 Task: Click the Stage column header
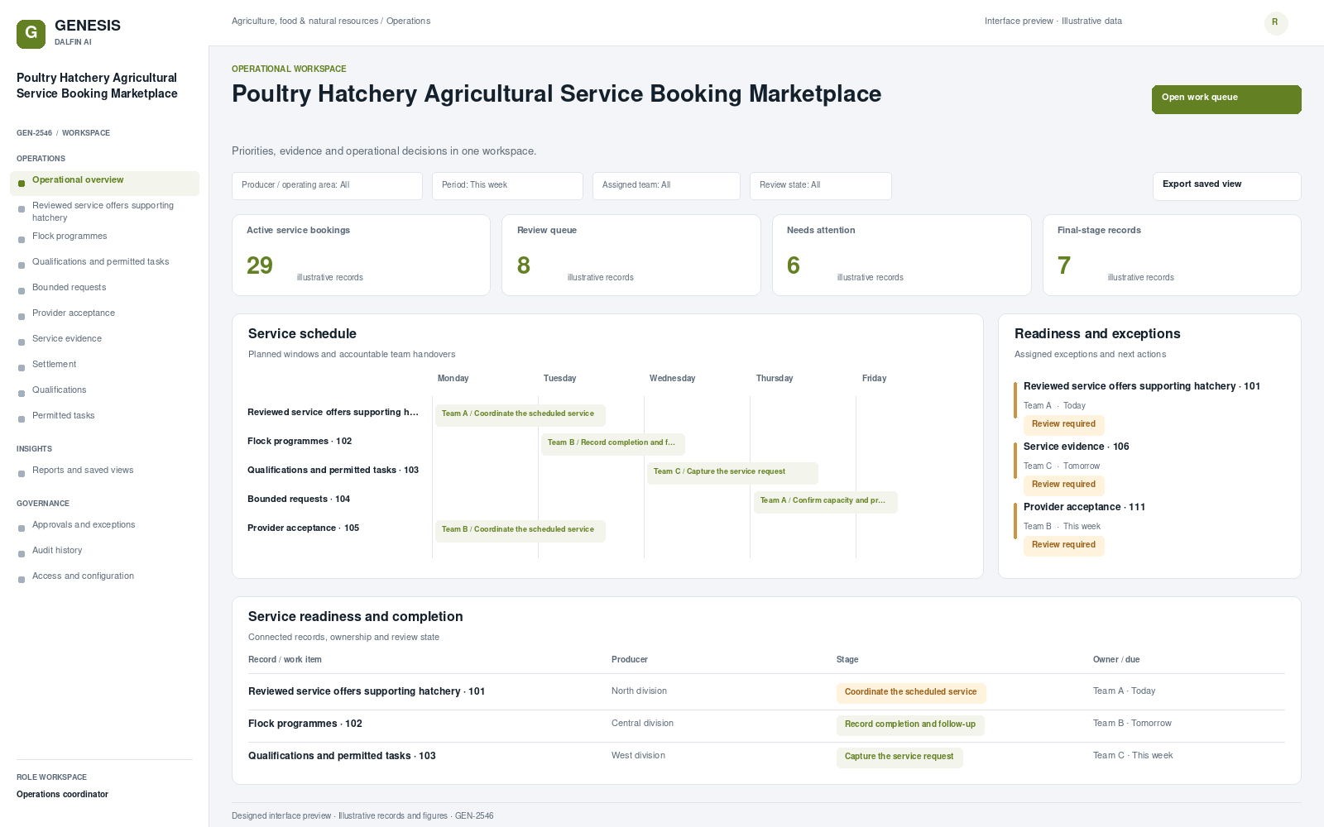pos(847,660)
